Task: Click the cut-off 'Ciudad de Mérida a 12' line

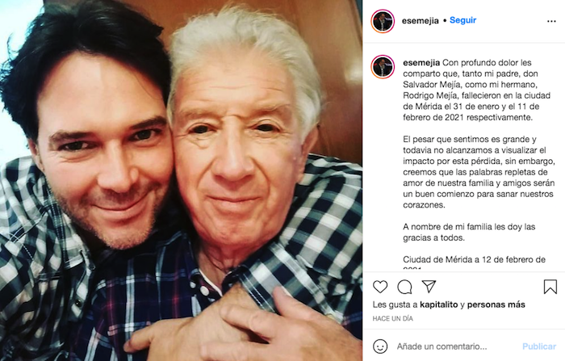Action: [x=474, y=262]
